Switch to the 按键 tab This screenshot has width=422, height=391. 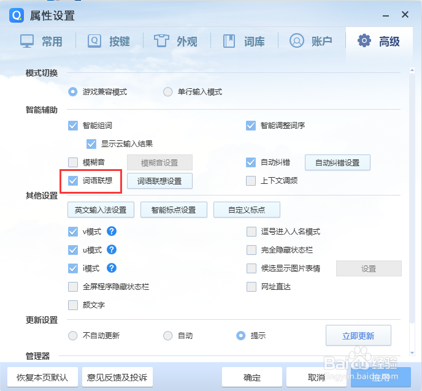click(109, 42)
